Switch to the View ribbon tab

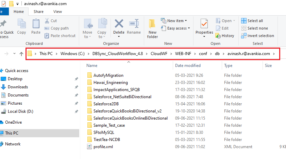[57, 12]
